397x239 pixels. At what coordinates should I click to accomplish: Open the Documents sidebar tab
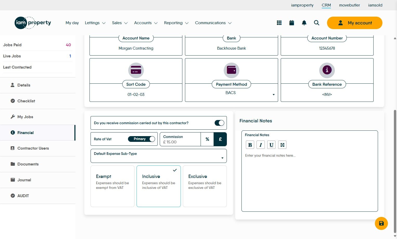pos(38,164)
